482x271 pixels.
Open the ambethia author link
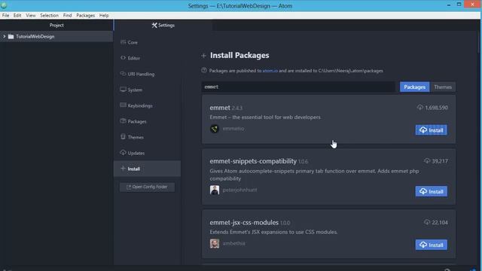coord(234,243)
